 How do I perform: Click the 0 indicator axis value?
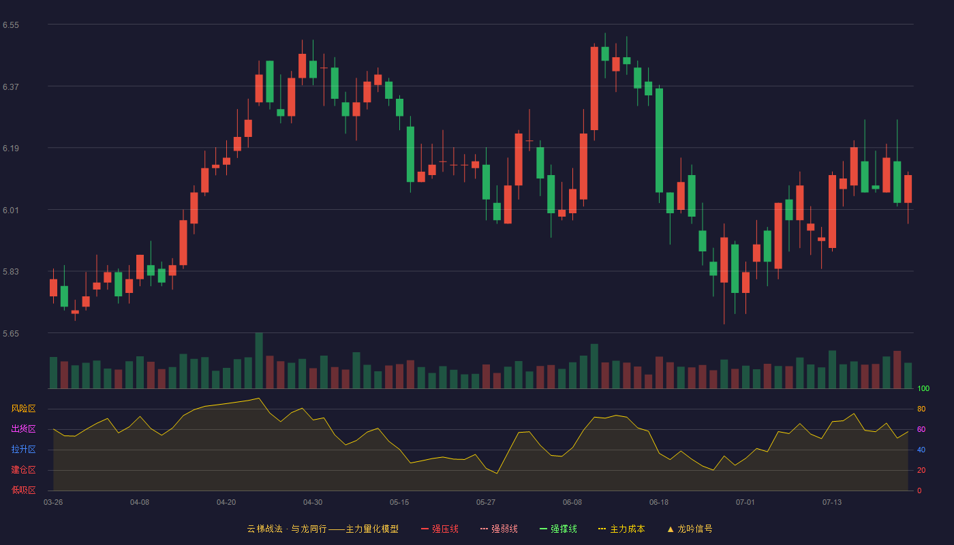919,490
